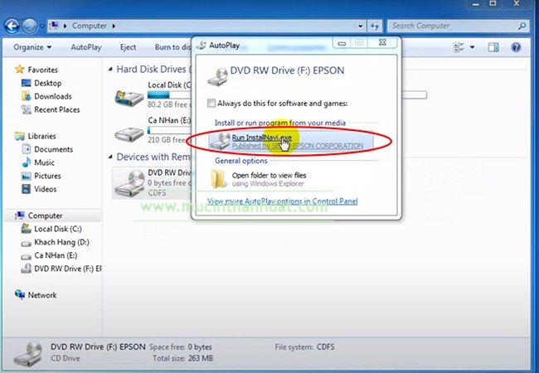Select Khach Hang (D:) in navigation tree
The height and width of the screenshot is (373, 539).
(61, 243)
